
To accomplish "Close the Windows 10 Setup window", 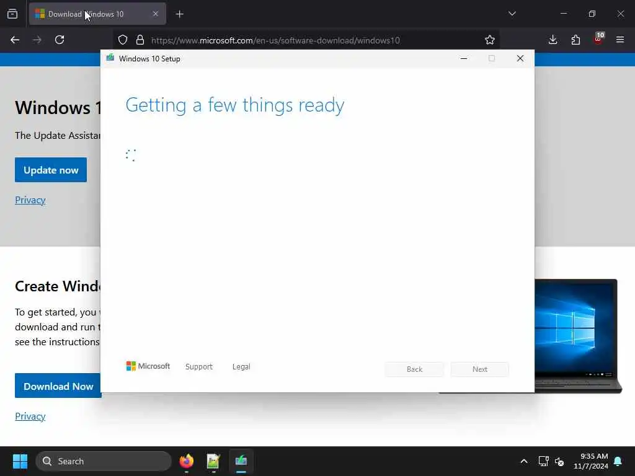I will (520, 59).
